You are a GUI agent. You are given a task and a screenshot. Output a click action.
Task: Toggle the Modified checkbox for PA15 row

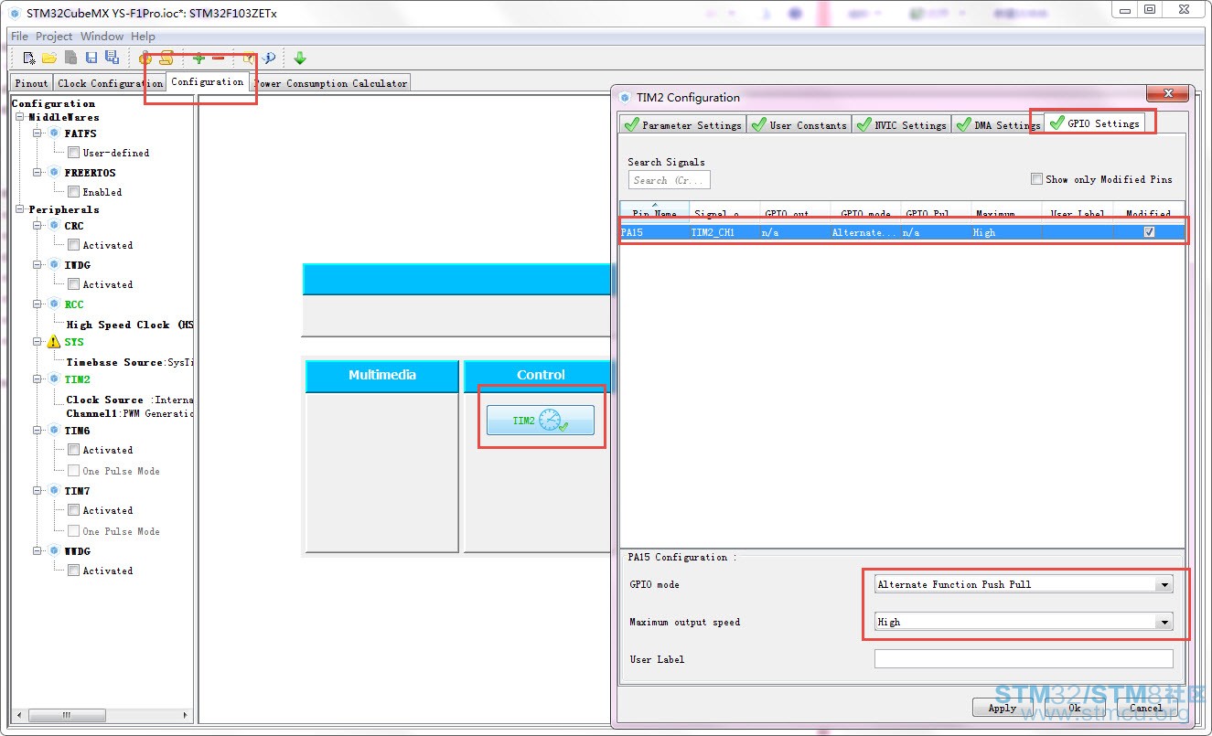1150,232
